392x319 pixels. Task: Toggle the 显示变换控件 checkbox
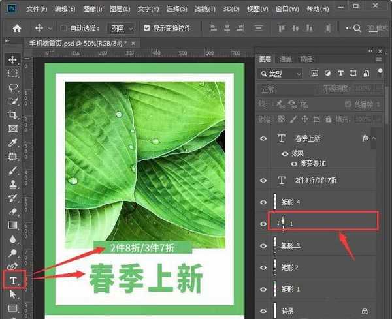146,29
